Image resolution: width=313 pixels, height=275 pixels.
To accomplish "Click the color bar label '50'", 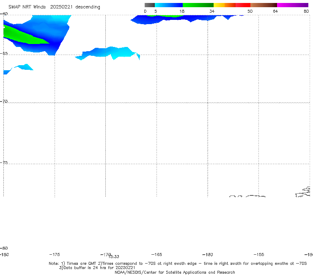I will [x=250, y=11].
